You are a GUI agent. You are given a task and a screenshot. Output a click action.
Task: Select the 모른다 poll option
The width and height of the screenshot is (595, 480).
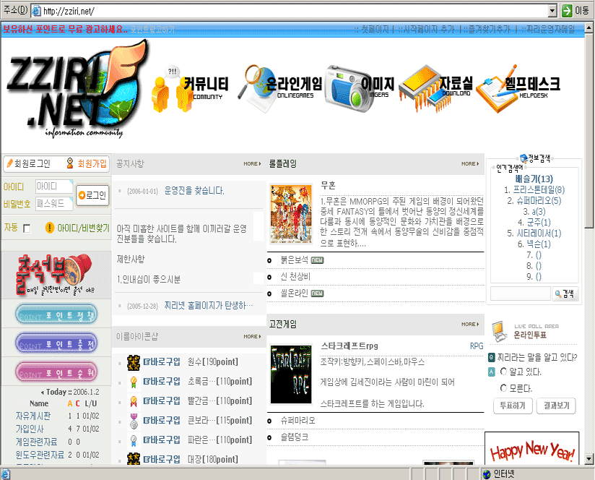pyautogui.click(x=503, y=388)
